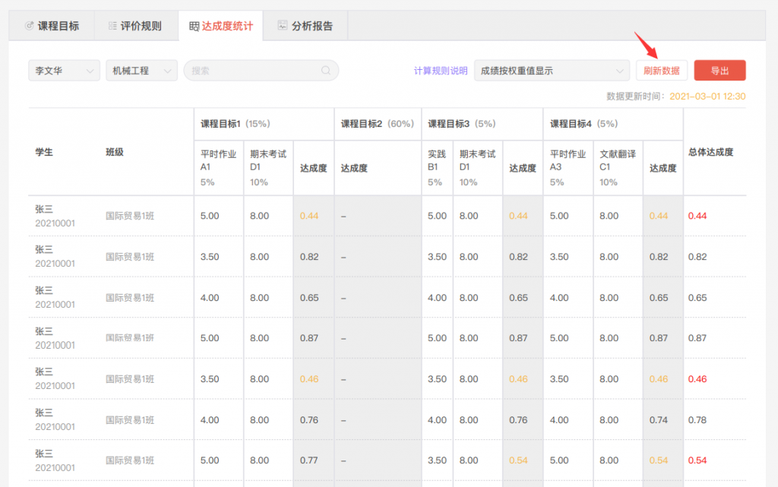778x487 pixels.
Task: Open the 计算规则说明 link
Action: pyautogui.click(x=441, y=71)
